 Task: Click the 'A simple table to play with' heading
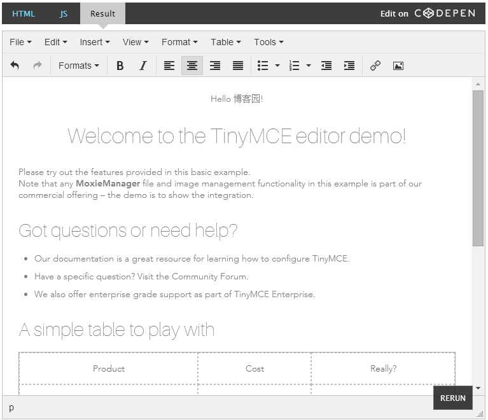coord(116,330)
